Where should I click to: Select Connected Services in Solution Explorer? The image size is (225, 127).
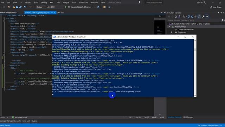point(186,30)
